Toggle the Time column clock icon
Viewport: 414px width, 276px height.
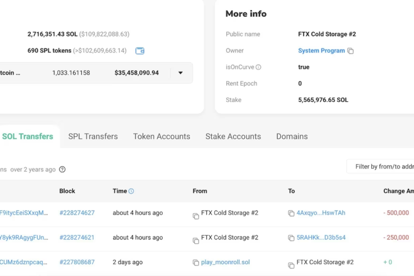(x=131, y=191)
